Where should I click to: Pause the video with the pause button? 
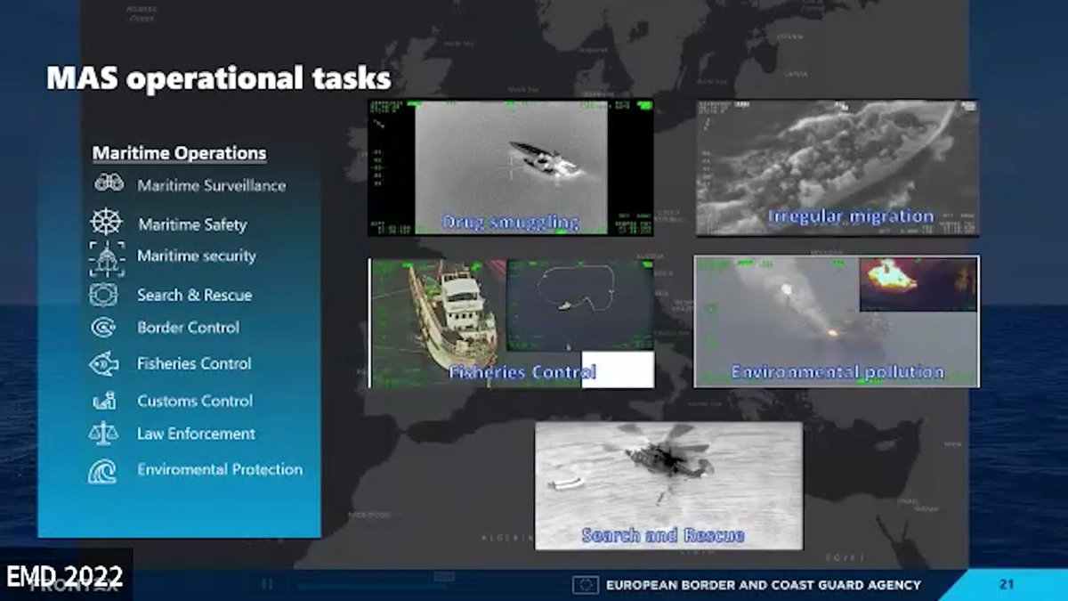pyautogui.click(x=267, y=584)
